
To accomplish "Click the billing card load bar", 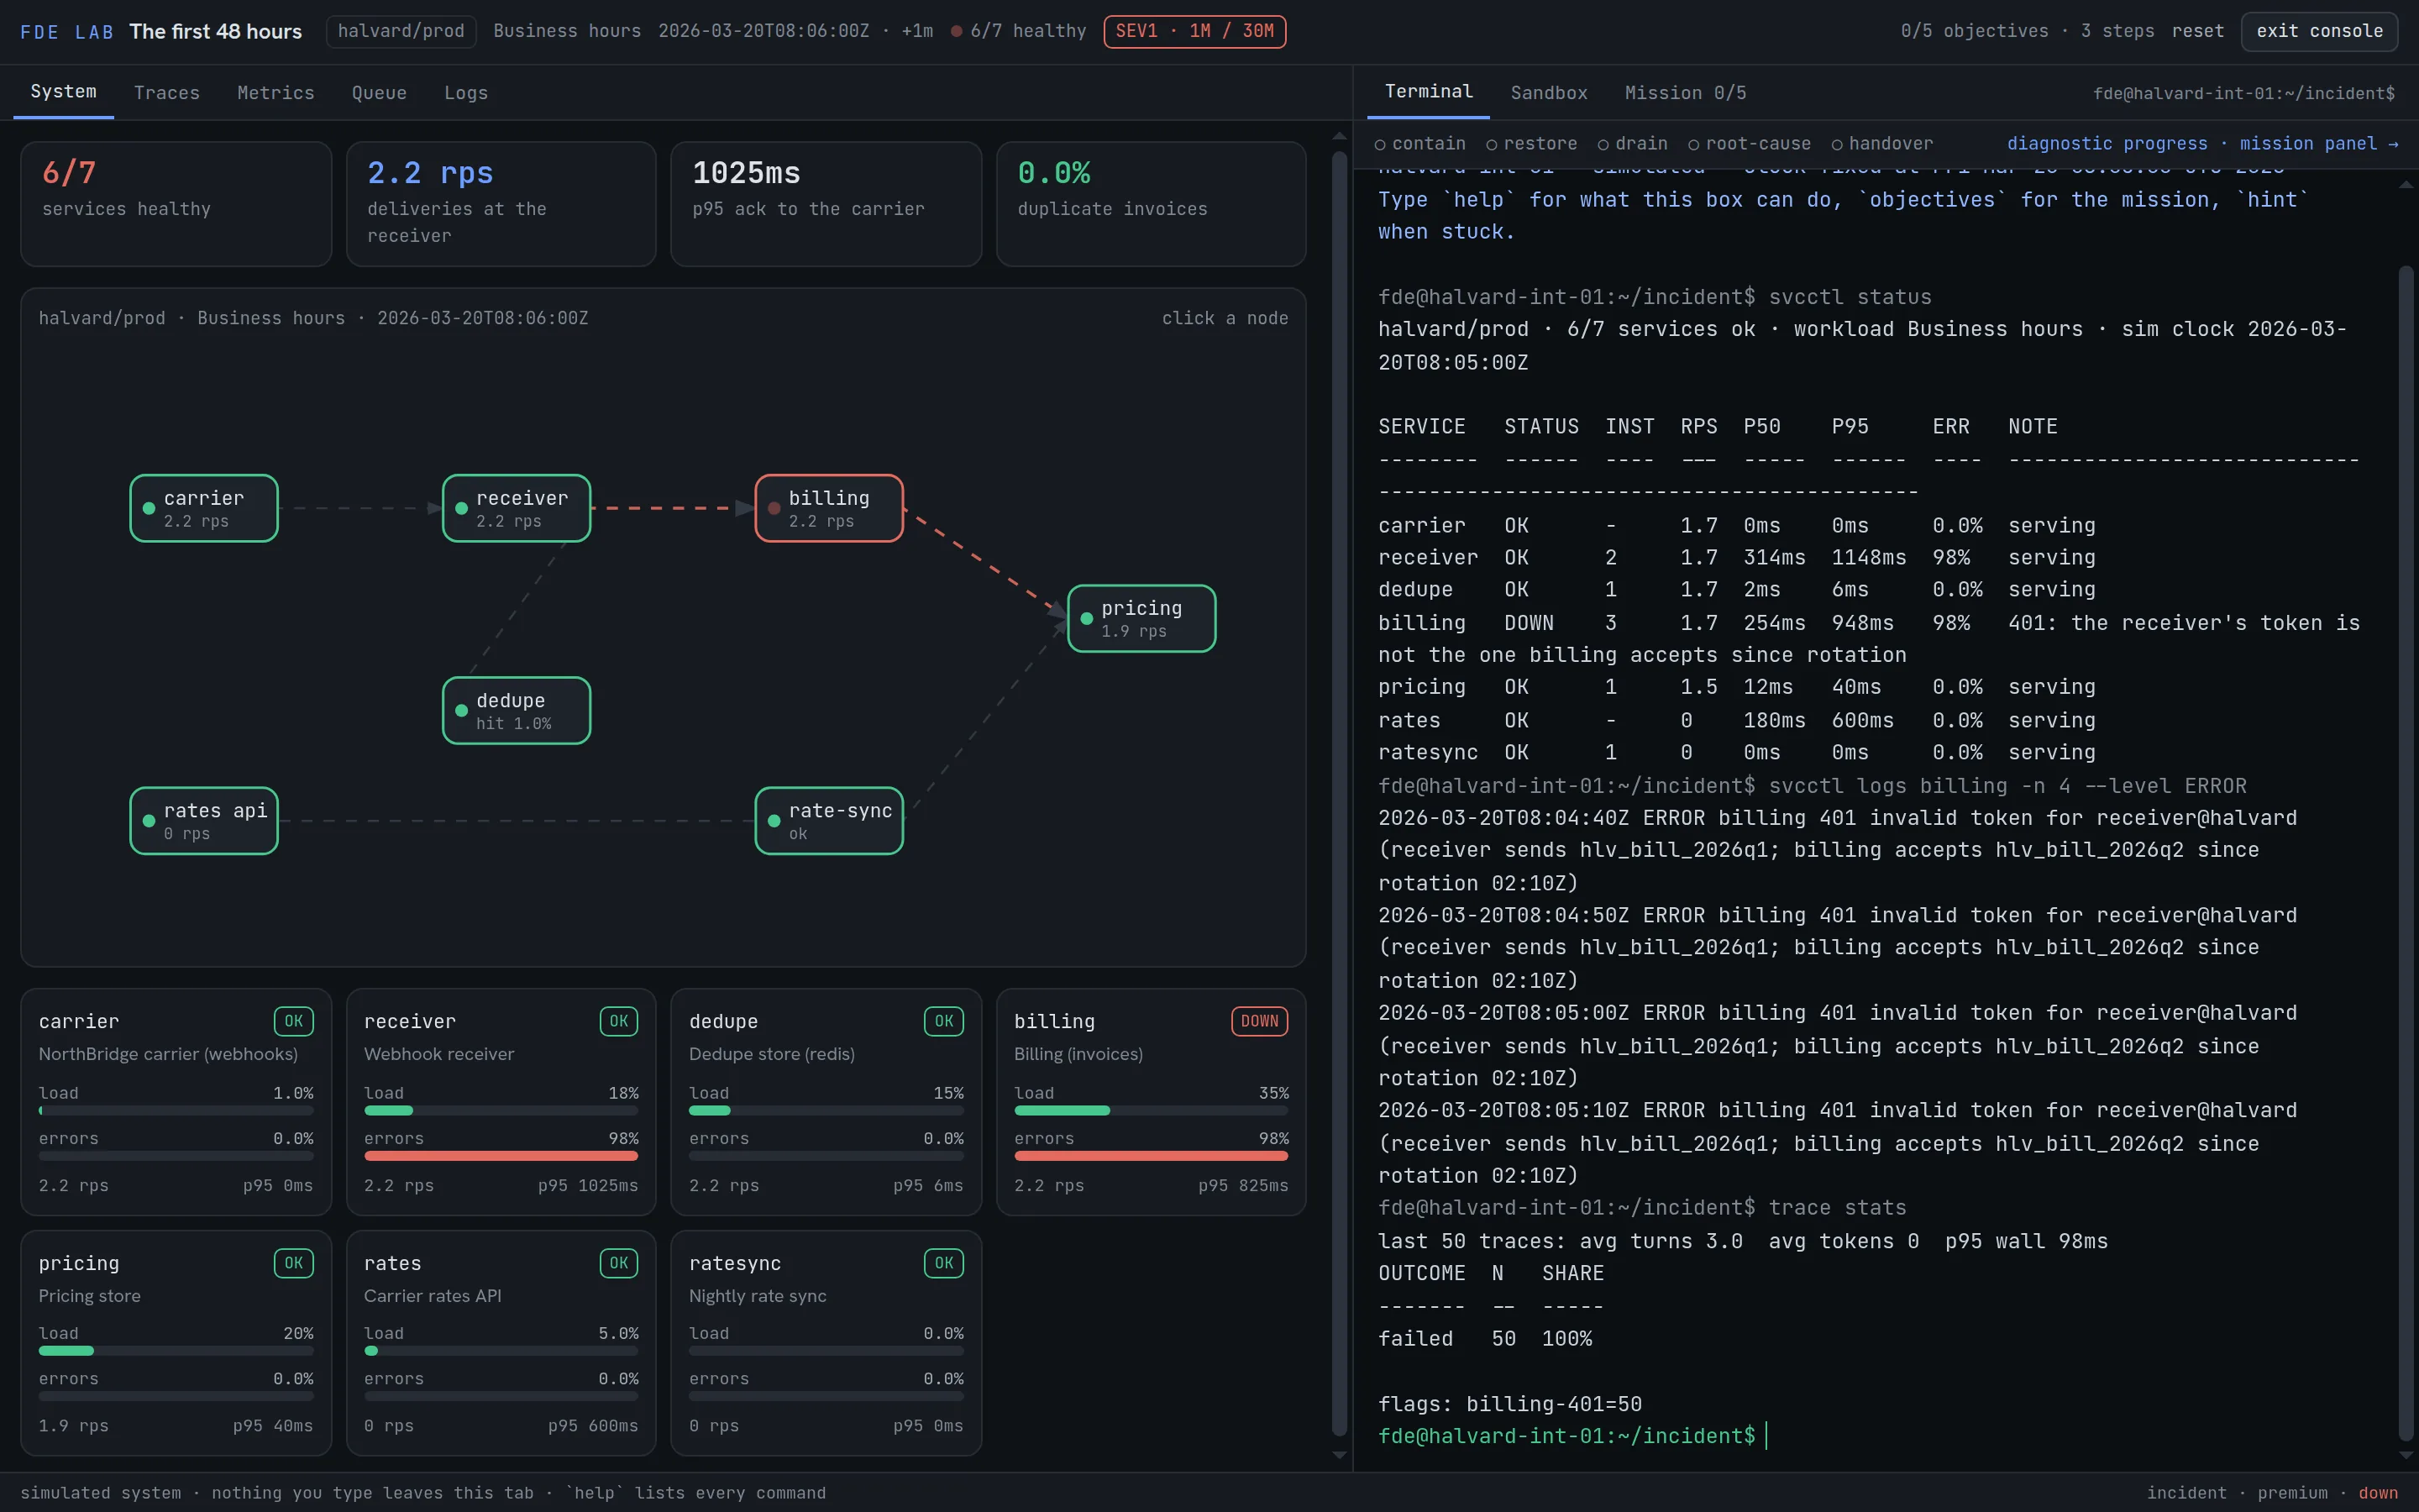I will pos(1151,1111).
